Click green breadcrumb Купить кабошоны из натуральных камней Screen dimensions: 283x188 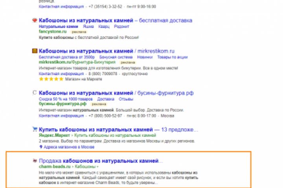pyautogui.click(x=115, y=135)
